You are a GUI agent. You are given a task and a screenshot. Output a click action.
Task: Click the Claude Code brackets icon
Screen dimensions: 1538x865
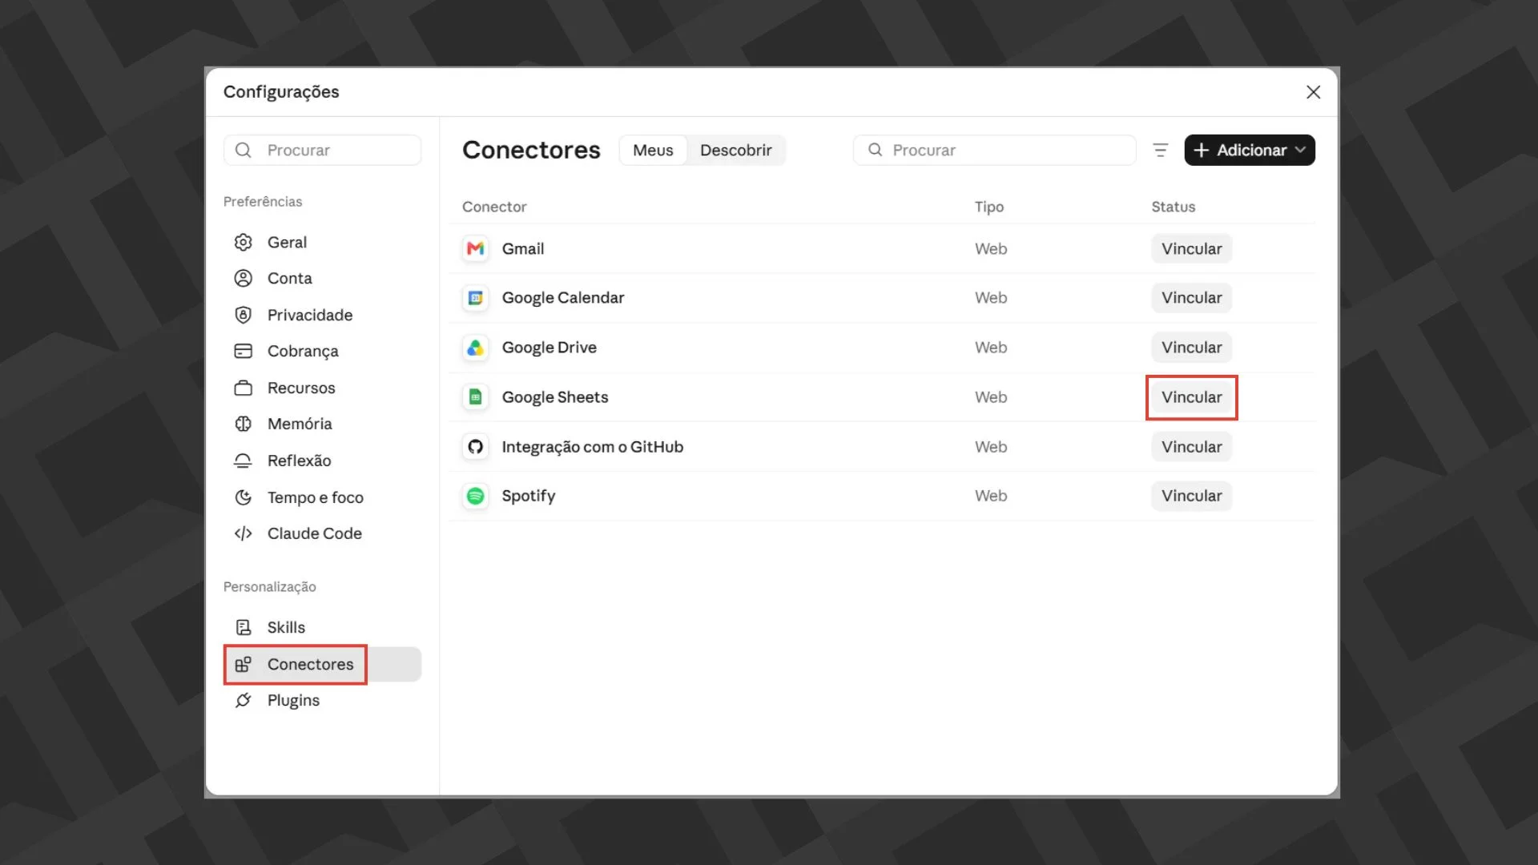(243, 533)
